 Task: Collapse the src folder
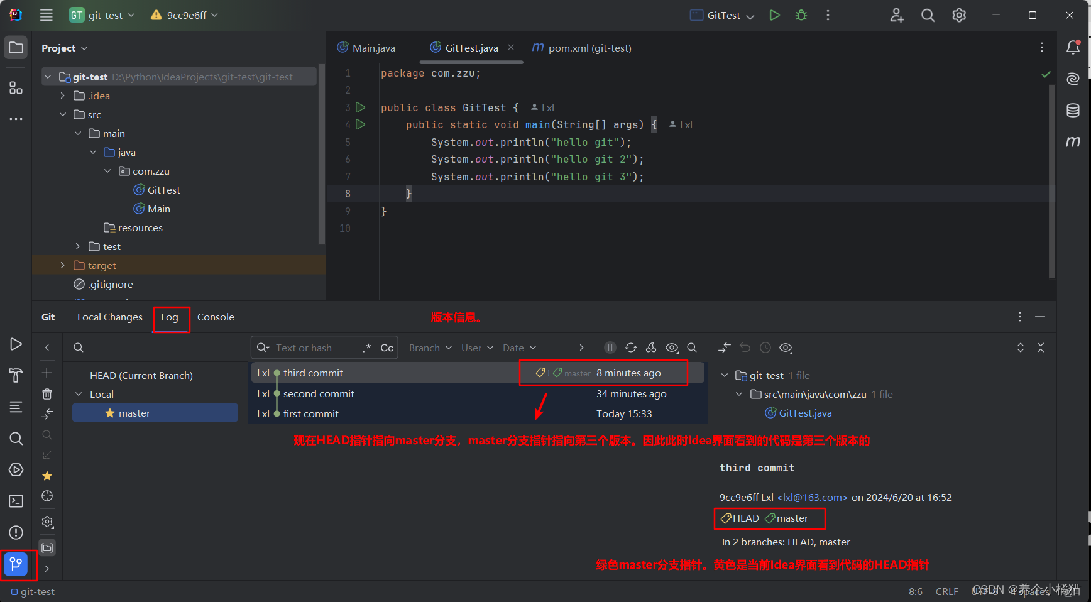point(62,114)
